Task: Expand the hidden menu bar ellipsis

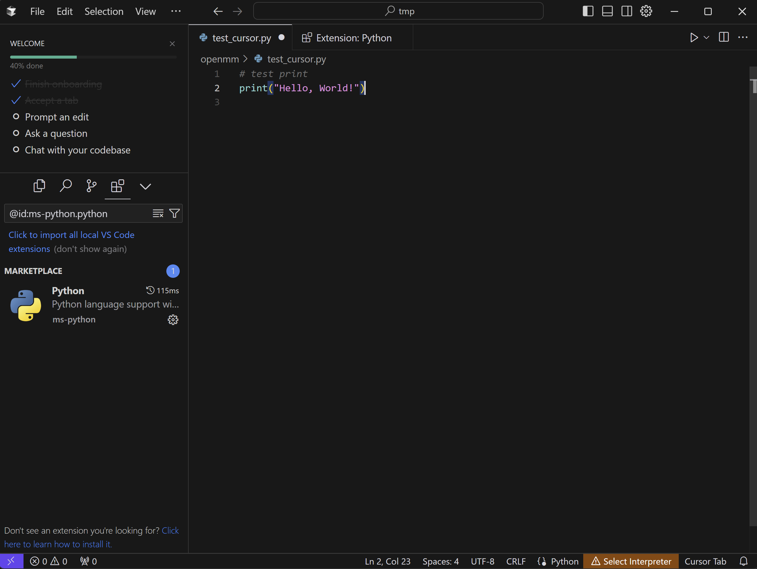Action: [176, 11]
